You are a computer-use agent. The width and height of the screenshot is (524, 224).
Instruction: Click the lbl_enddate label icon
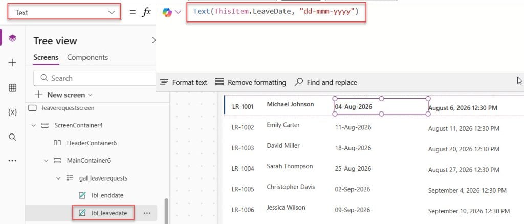(x=82, y=196)
